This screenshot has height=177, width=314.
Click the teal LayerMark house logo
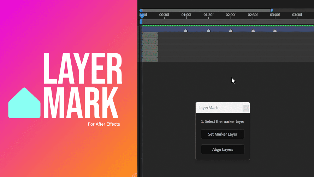(24, 103)
